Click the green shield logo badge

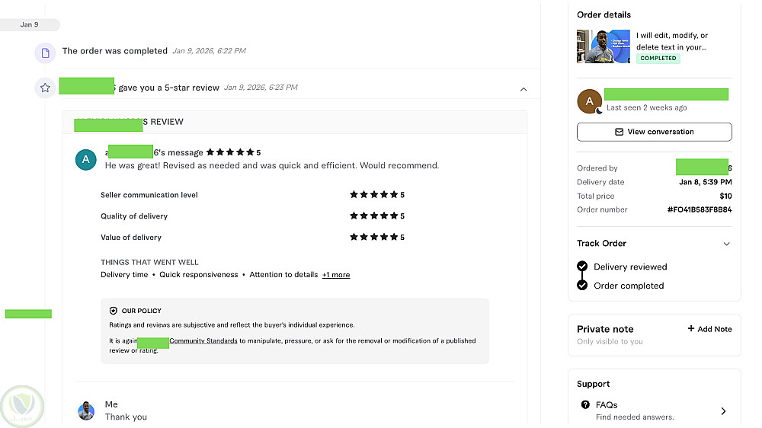click(23, 407)
